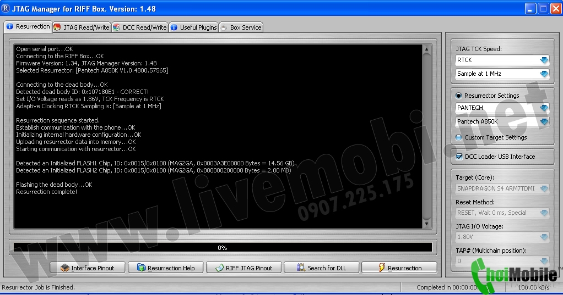This screenshot has height=295, width=563.
Task: Expand the Target Core SNAPDRAGON dropdown
Action: [x=544, y=188]
